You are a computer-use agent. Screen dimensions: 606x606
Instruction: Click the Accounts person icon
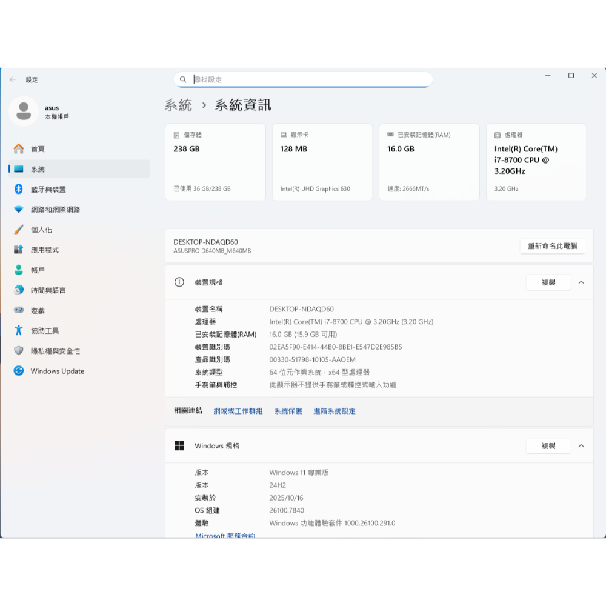click(19, 270)
